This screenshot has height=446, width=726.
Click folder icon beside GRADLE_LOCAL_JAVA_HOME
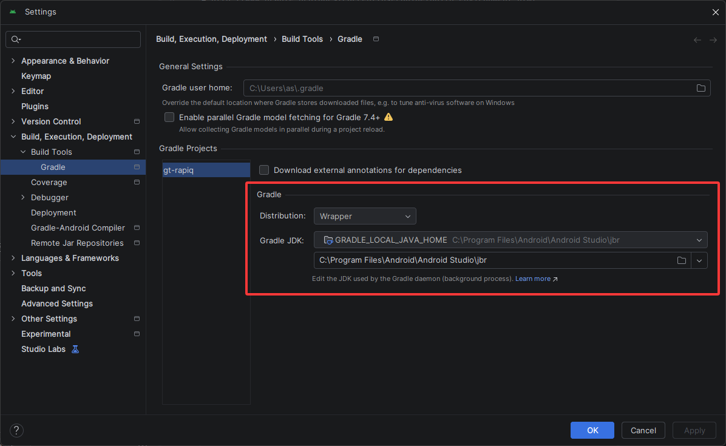[x=328, y=240]
